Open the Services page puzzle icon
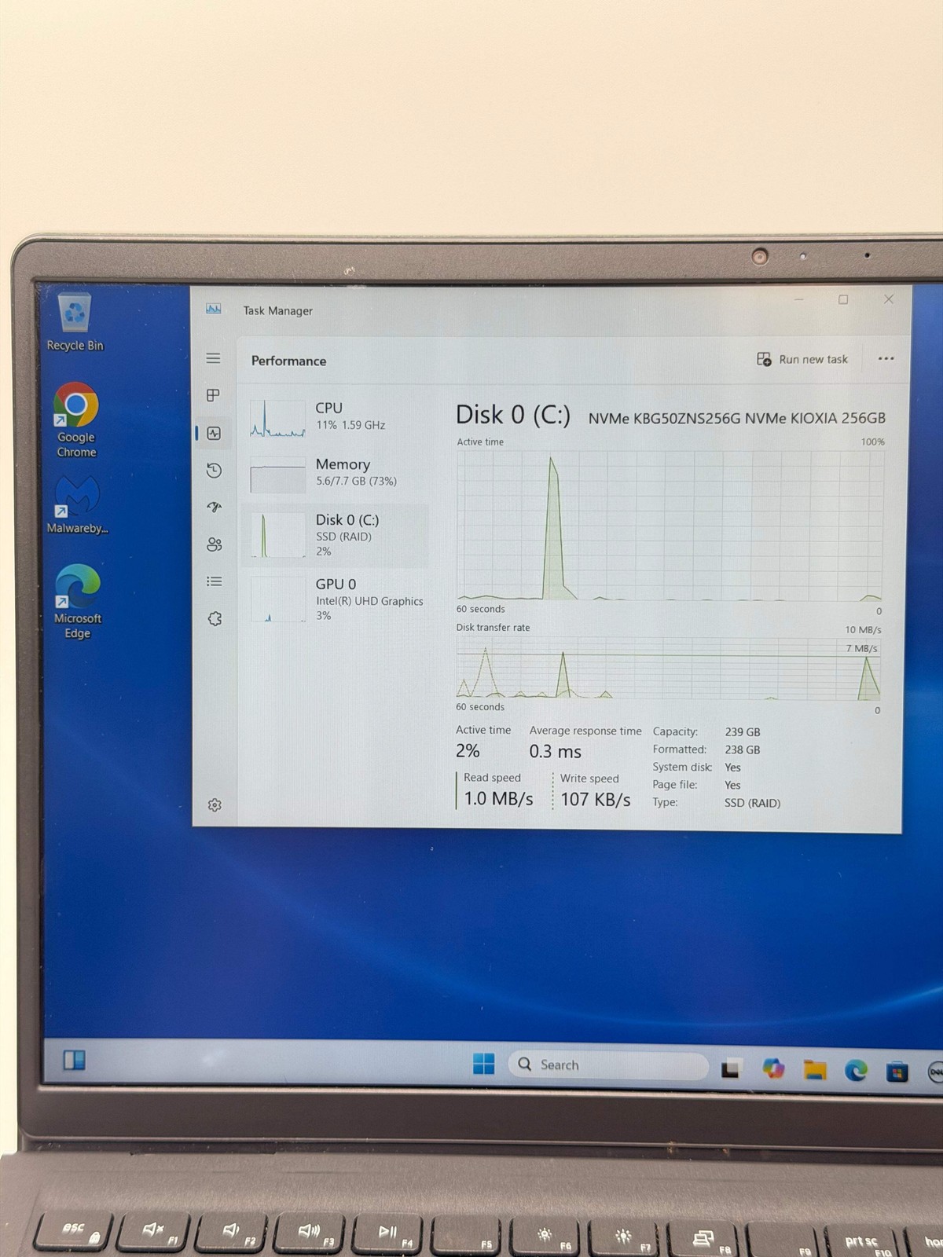 pyautogui.click(x=215, y=618)
